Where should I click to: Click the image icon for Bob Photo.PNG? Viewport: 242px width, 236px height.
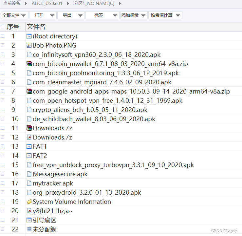(29, 46)
